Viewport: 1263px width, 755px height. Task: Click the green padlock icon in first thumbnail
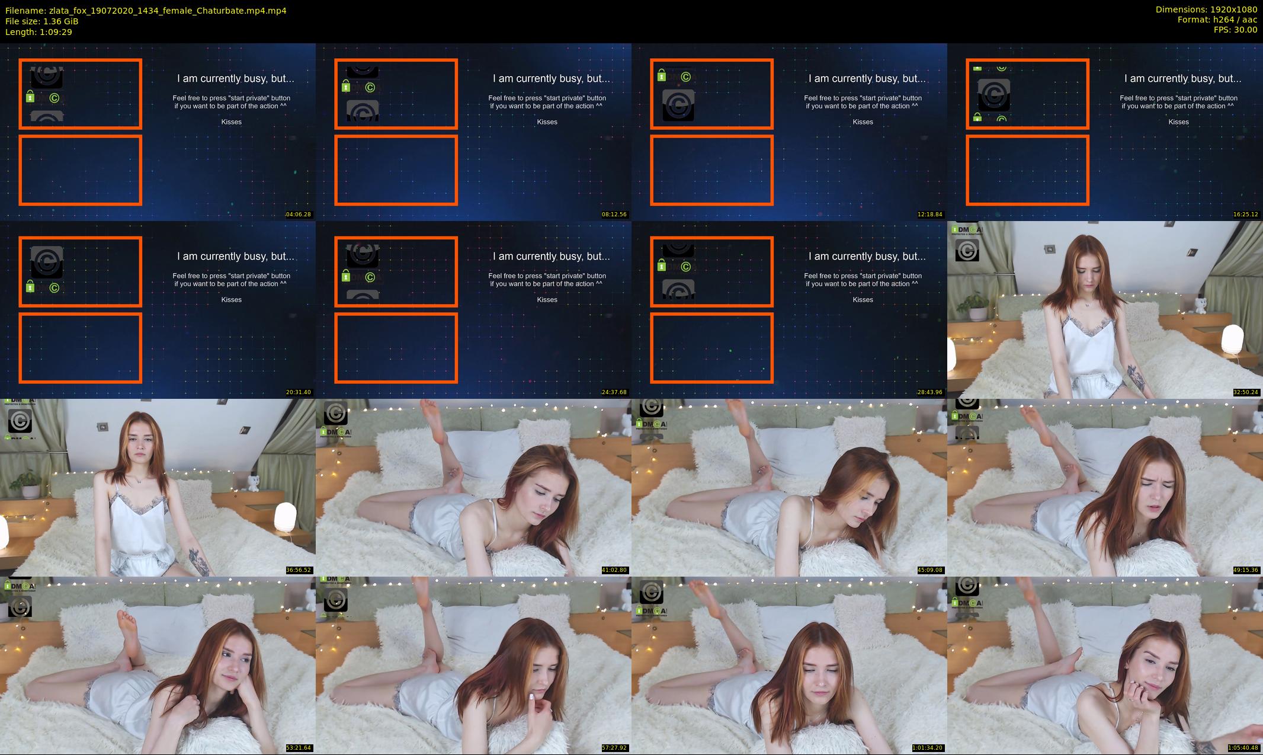30,97
